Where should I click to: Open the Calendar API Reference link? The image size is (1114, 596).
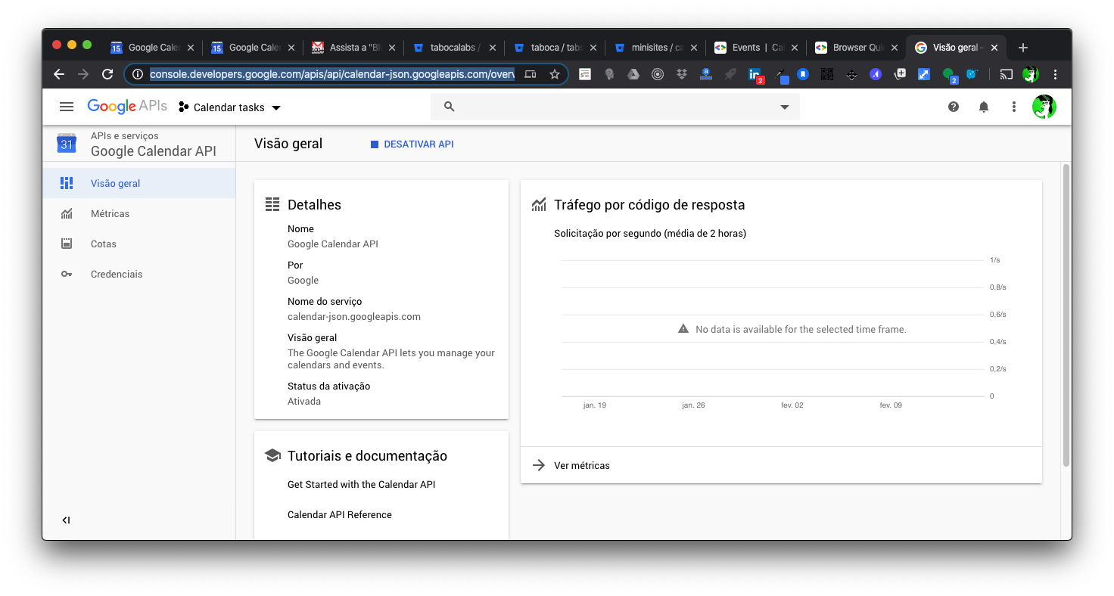(x=340, y=514)
